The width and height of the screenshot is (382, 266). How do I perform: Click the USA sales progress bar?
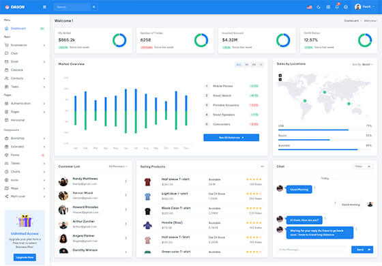coord(325,130)
